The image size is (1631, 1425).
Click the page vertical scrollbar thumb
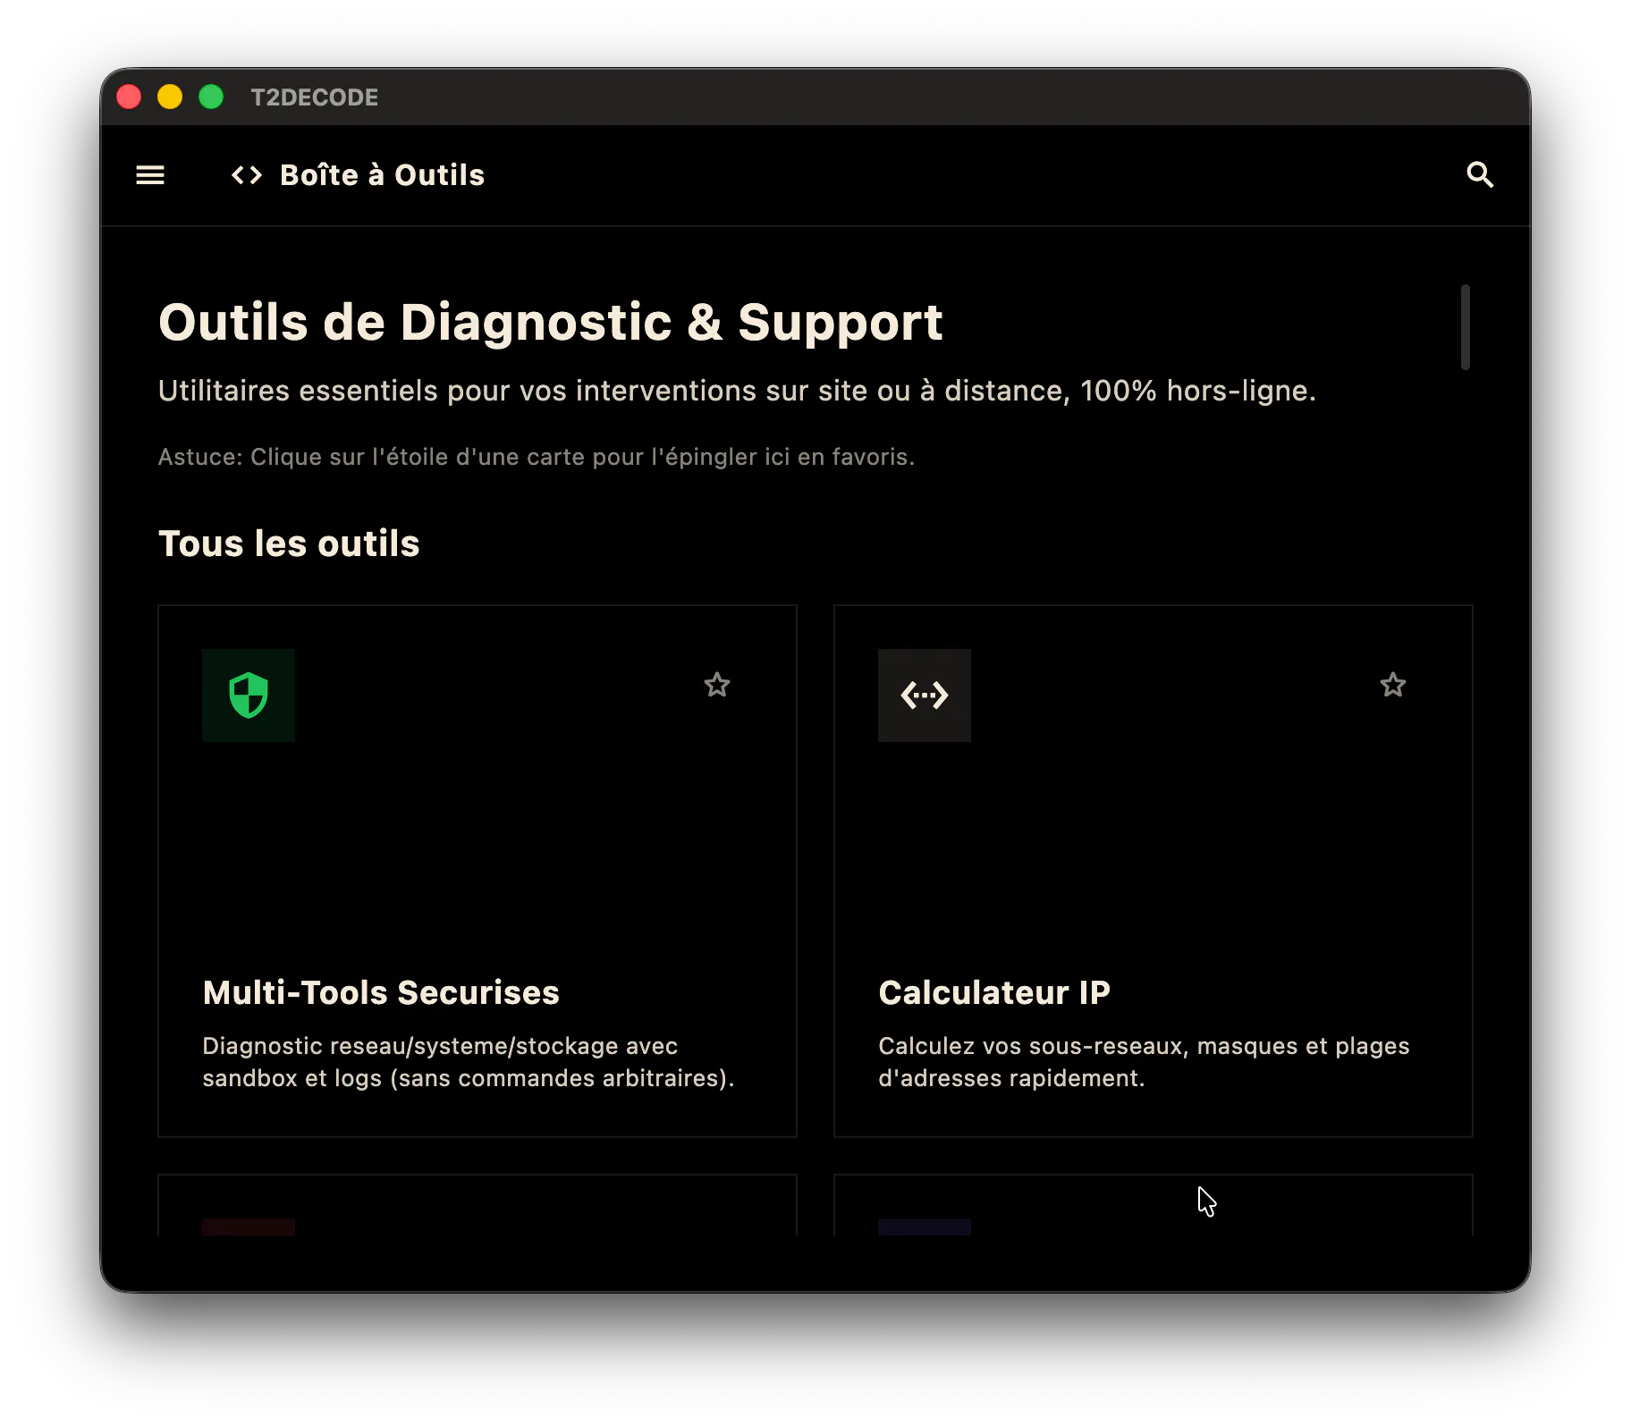click(x=1465, y=327)
